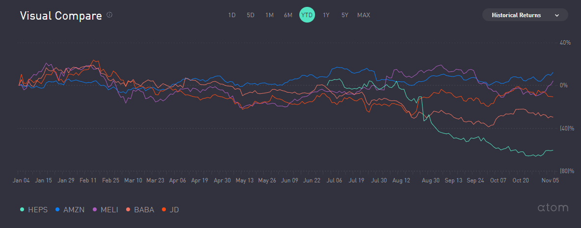Click the Jan 15 date label
This screenshot has height=228, width=581.
click(44, 180)
